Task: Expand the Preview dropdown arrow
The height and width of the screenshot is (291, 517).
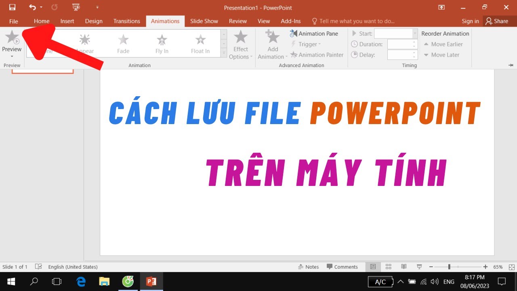Action: [x=12, y=56]
